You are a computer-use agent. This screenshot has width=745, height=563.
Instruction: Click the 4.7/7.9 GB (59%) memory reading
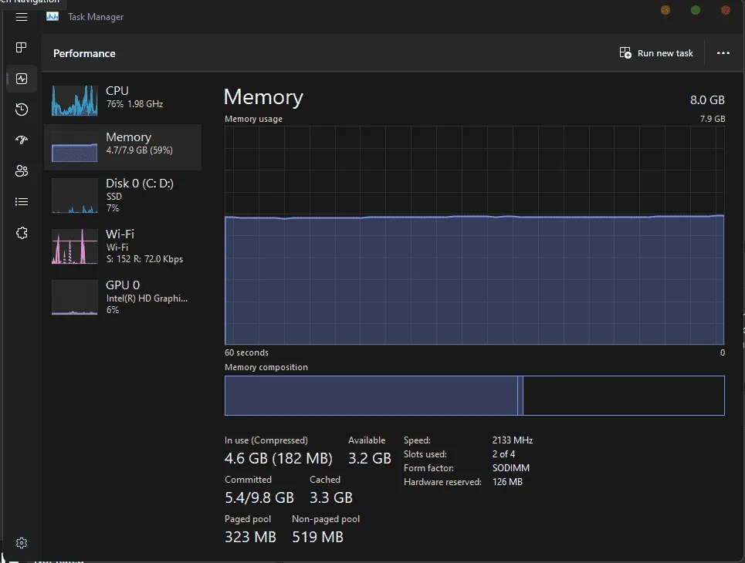[x=139, y=150]
